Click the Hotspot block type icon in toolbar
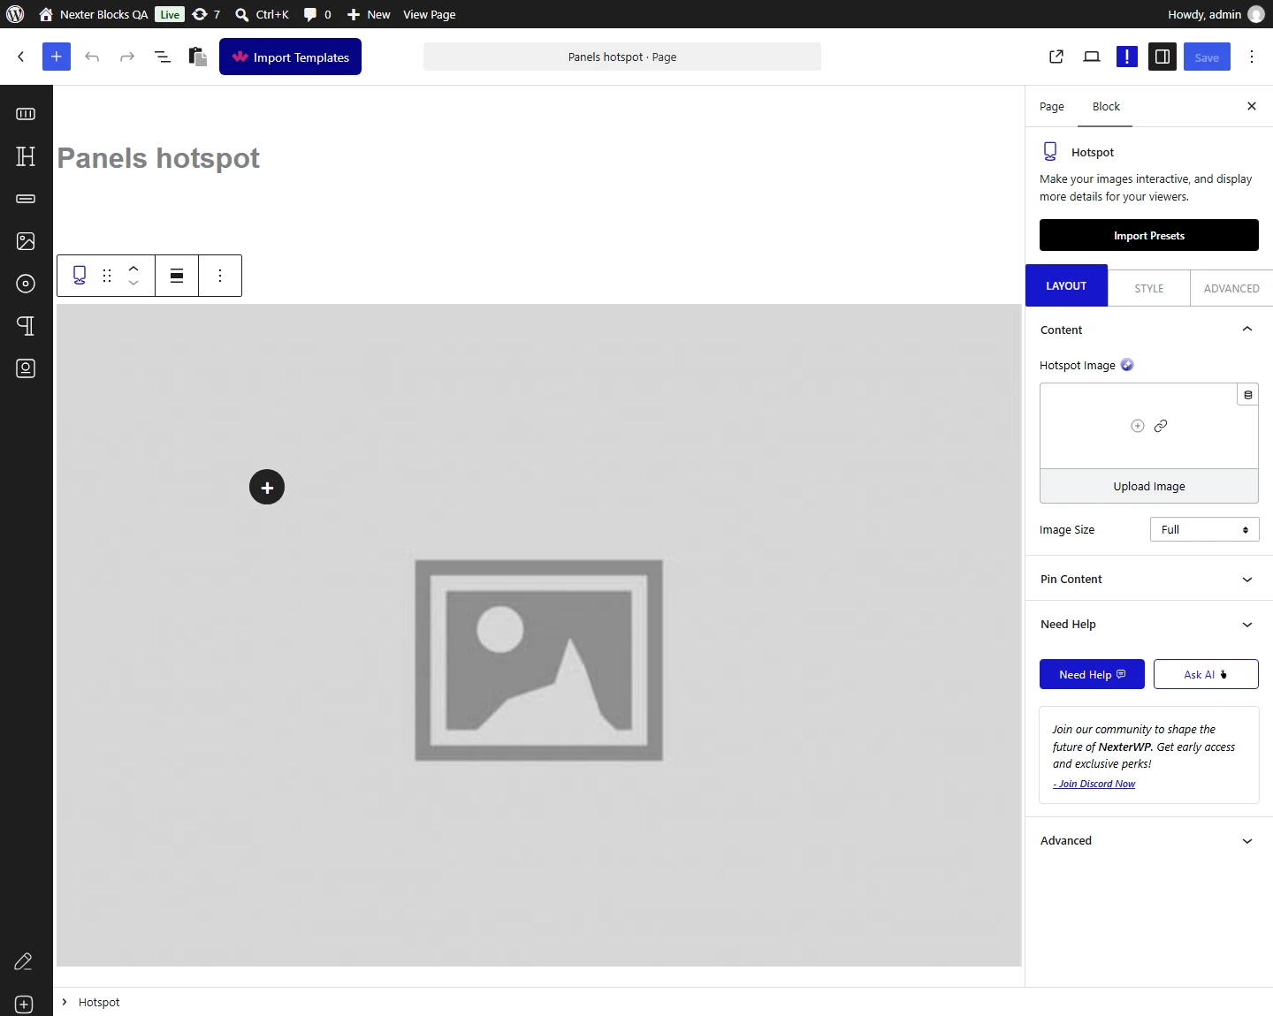1273x1016 pixels. 80,276
